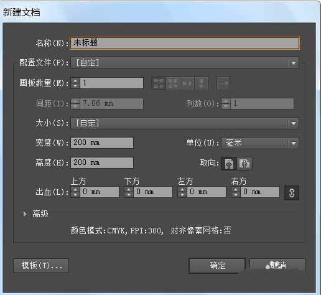Open the 大小 size dropdown
The height and width of the screenshot is (295, 321).
[185, 123]
